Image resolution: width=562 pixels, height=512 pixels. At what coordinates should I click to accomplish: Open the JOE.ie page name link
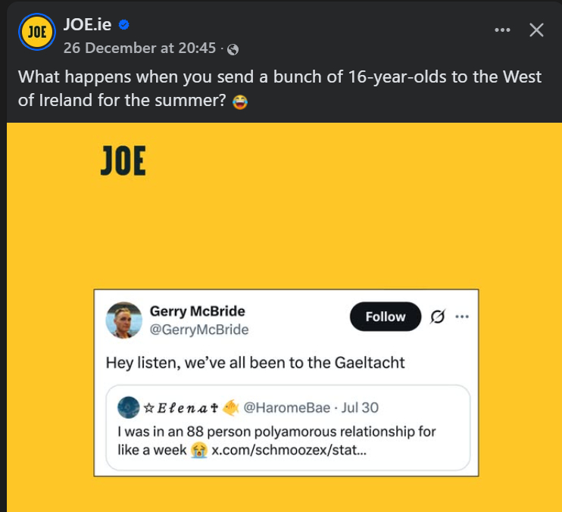click(87, 24)
